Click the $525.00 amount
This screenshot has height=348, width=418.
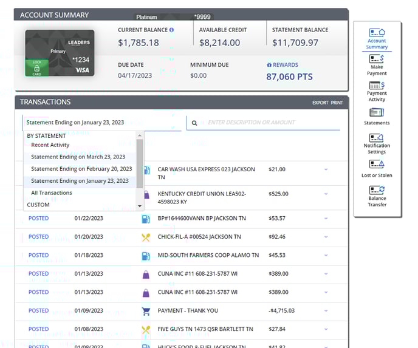click(278, 194)
